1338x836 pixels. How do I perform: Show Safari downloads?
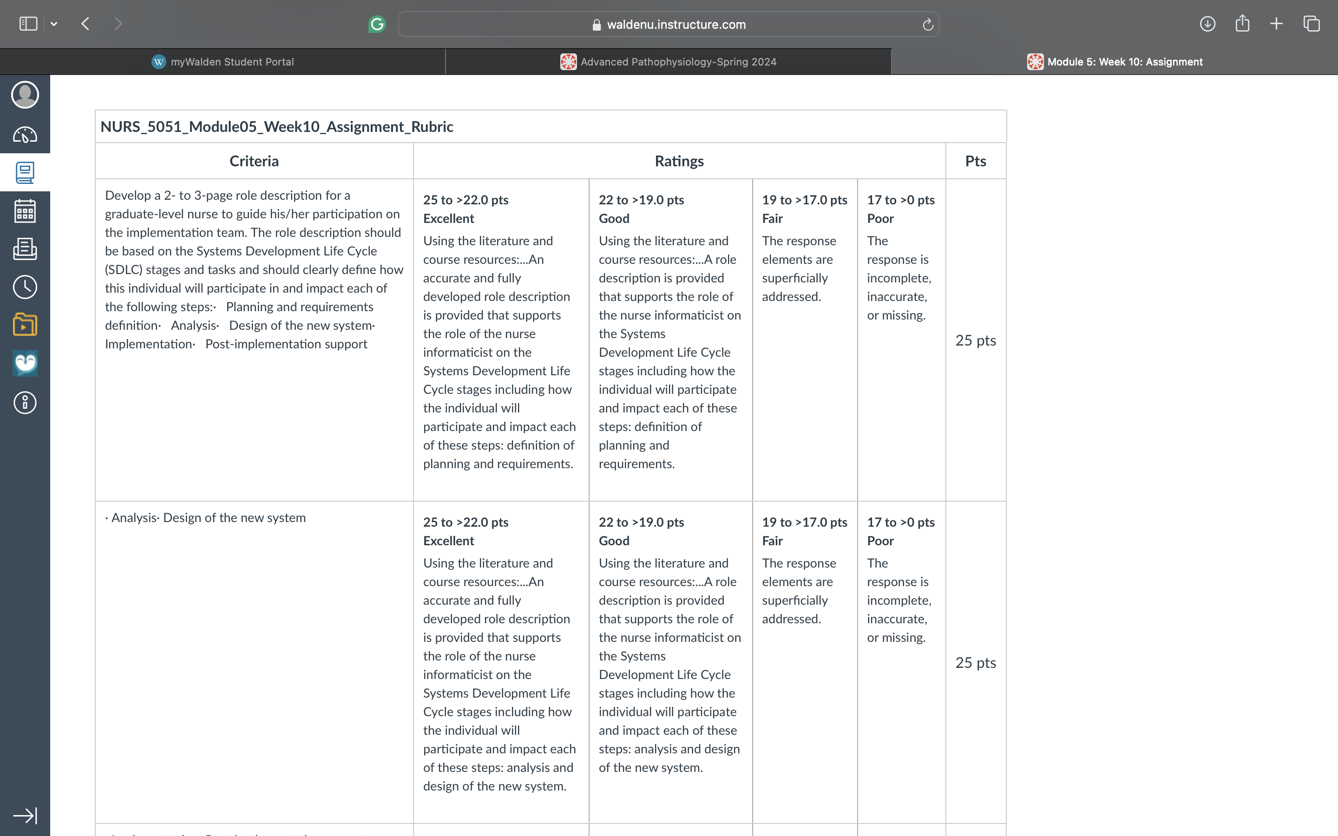[x=1207, y=24]
